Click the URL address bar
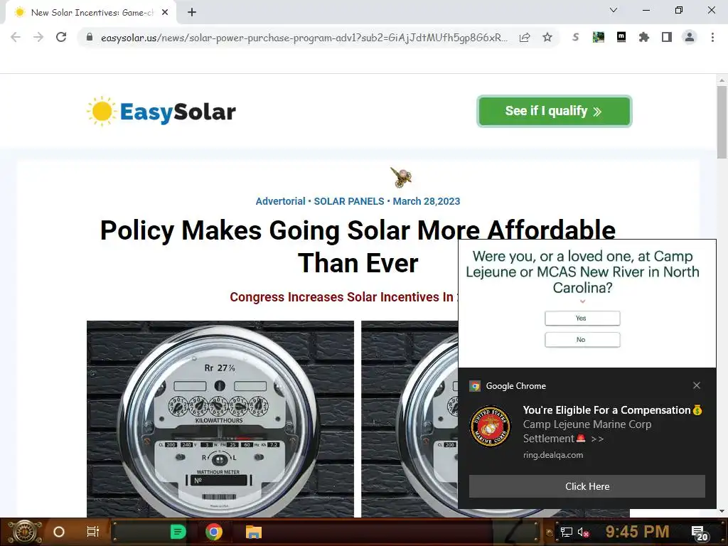Viewport: 728px width, 546px height. pos(304,37)
